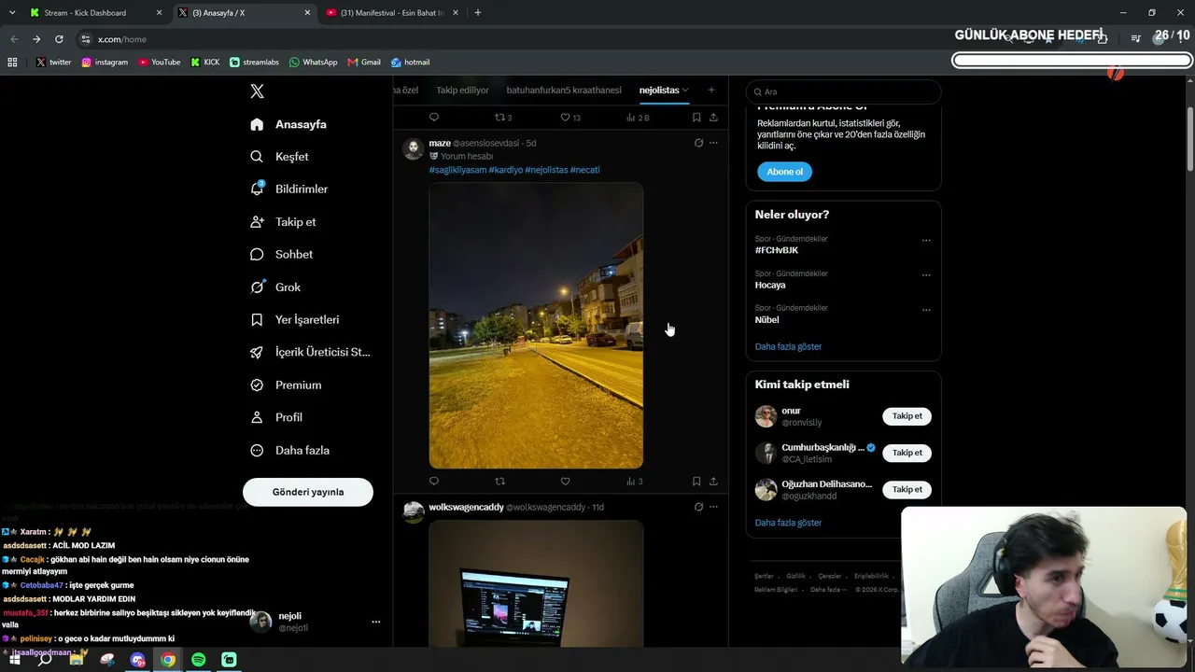Viewport: 1195px width, 672px height.
Task: Open the KICK bookmark
Action: 205,63
